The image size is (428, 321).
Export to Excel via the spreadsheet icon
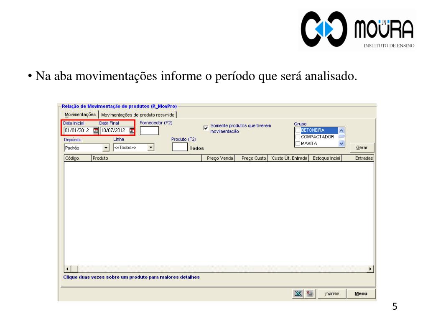pyautogui.click(x=298, y=294)
